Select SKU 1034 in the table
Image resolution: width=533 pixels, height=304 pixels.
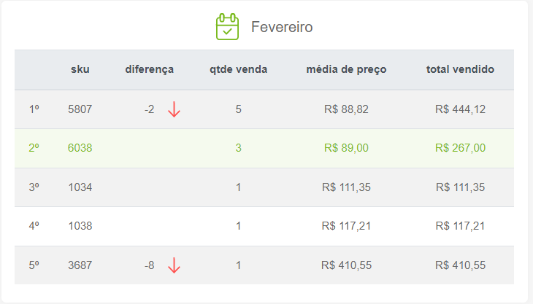[80, 187]
